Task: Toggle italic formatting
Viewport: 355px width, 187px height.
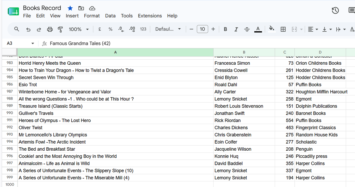Action: click(236, 29)
